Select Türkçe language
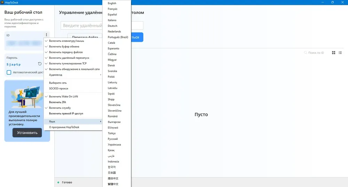 117,133
